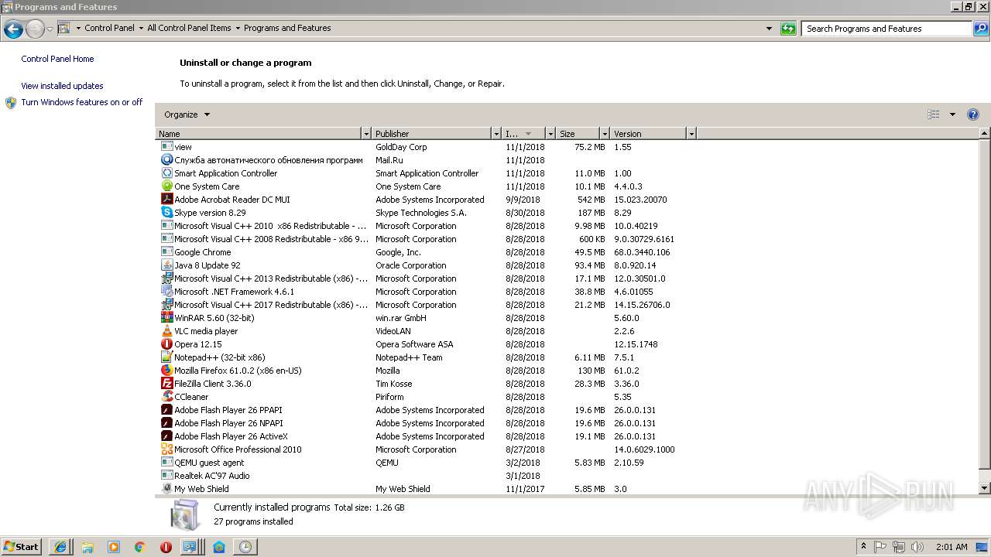Screen dimensions: 991x557
Task: Open the Installed On column filter dropdown
Action: (x=550, y=134)
